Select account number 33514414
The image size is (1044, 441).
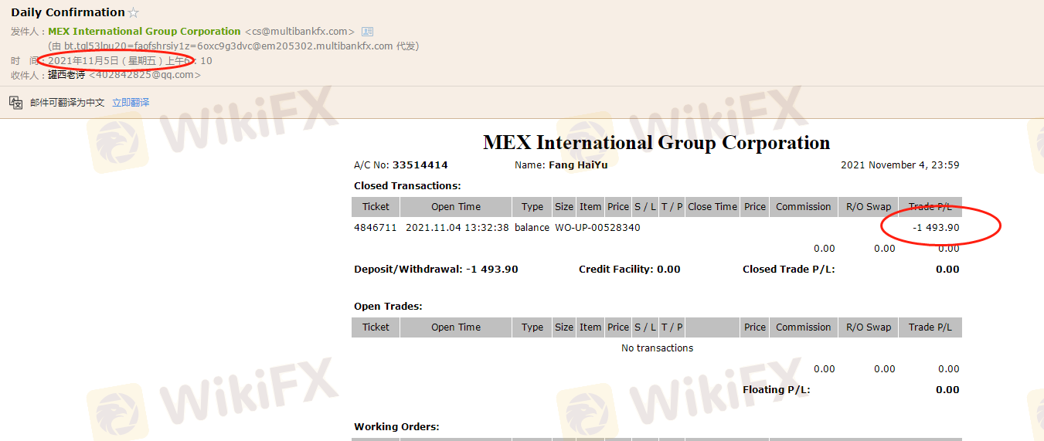pyautogui.click(x=420, y=165)
